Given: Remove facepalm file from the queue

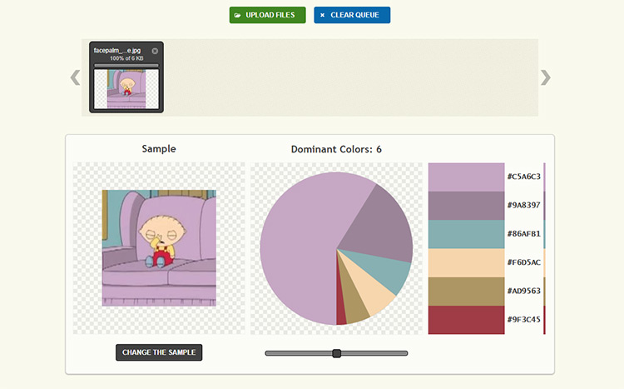Looking at the screenshot, I should click(x=155, y=51).
